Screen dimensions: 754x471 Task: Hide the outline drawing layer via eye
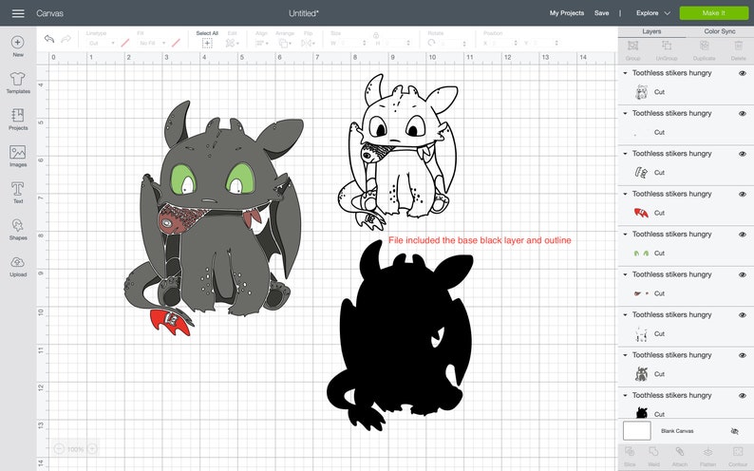[x=743, y=73]
